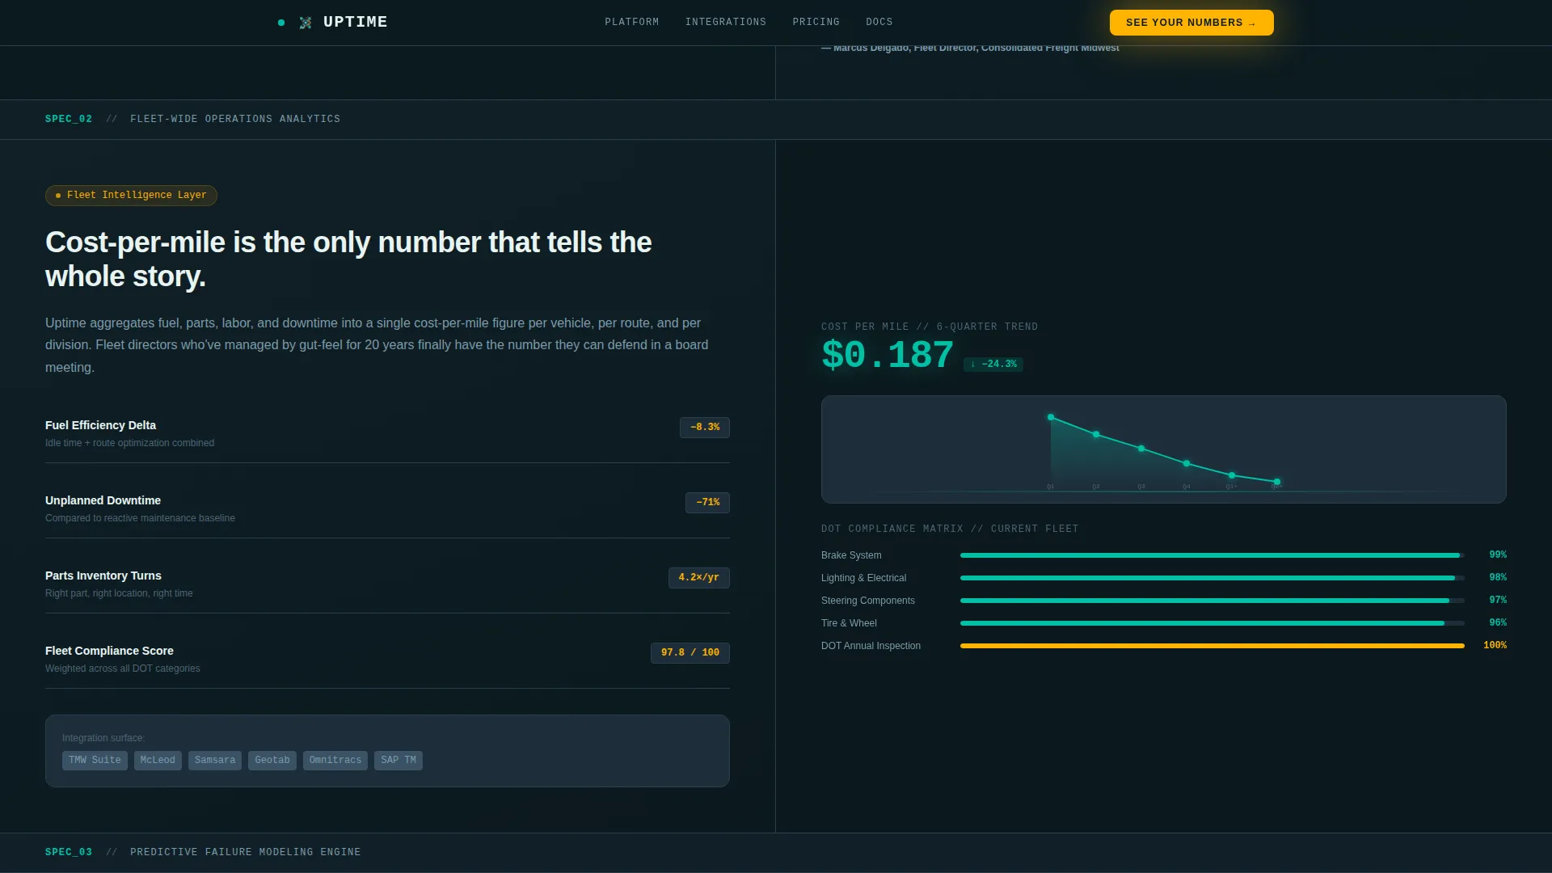
Task: Click the DOT Annual Inspection 100% value
Action: pyautogui.click(x=1495, y=646)
